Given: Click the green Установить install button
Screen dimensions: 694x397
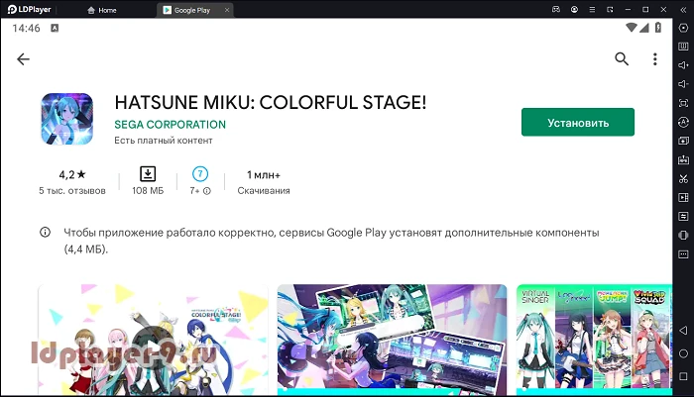Looking at the screenshot, I should click(578, 123).
